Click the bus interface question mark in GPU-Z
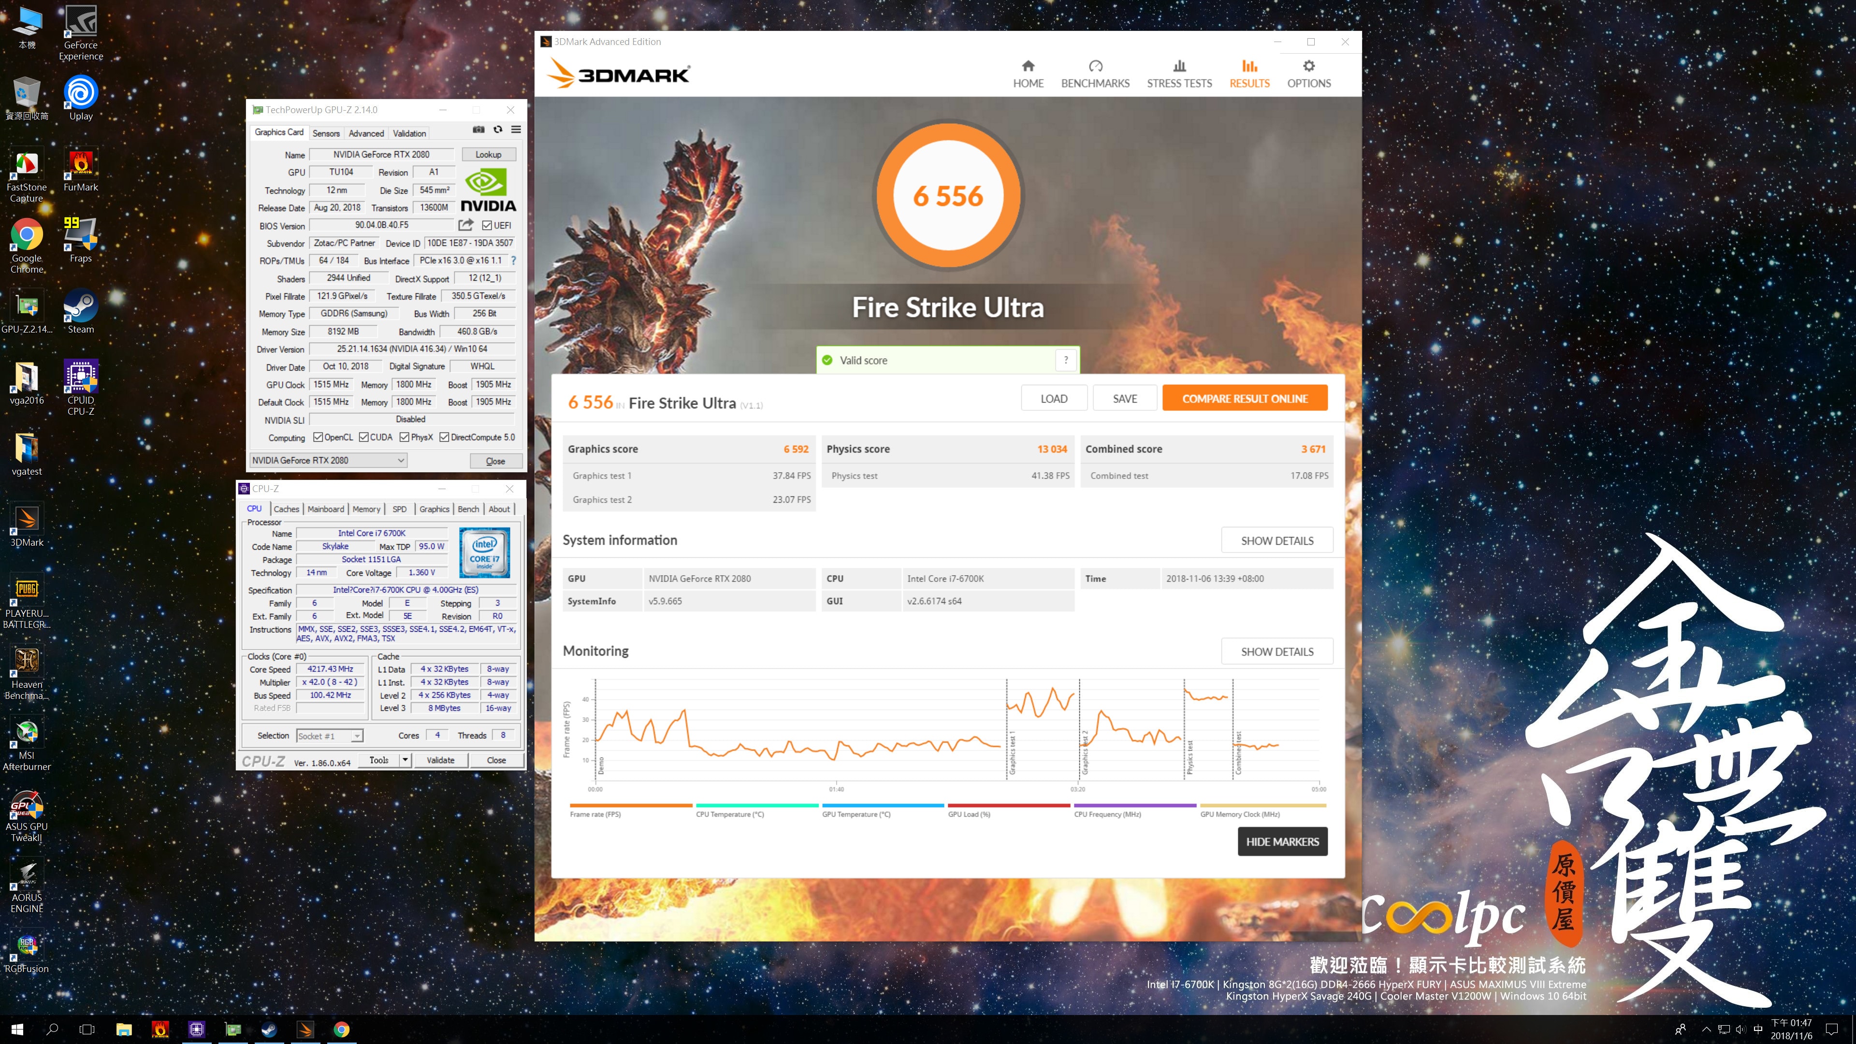Viewport: 1856px width, 1044px height. click(513, 261)
